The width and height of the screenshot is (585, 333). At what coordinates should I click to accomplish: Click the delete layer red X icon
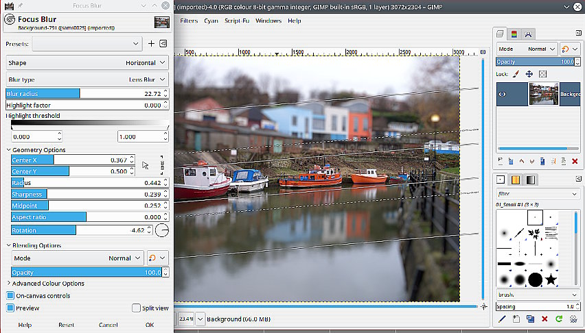(x=575, y=161)
